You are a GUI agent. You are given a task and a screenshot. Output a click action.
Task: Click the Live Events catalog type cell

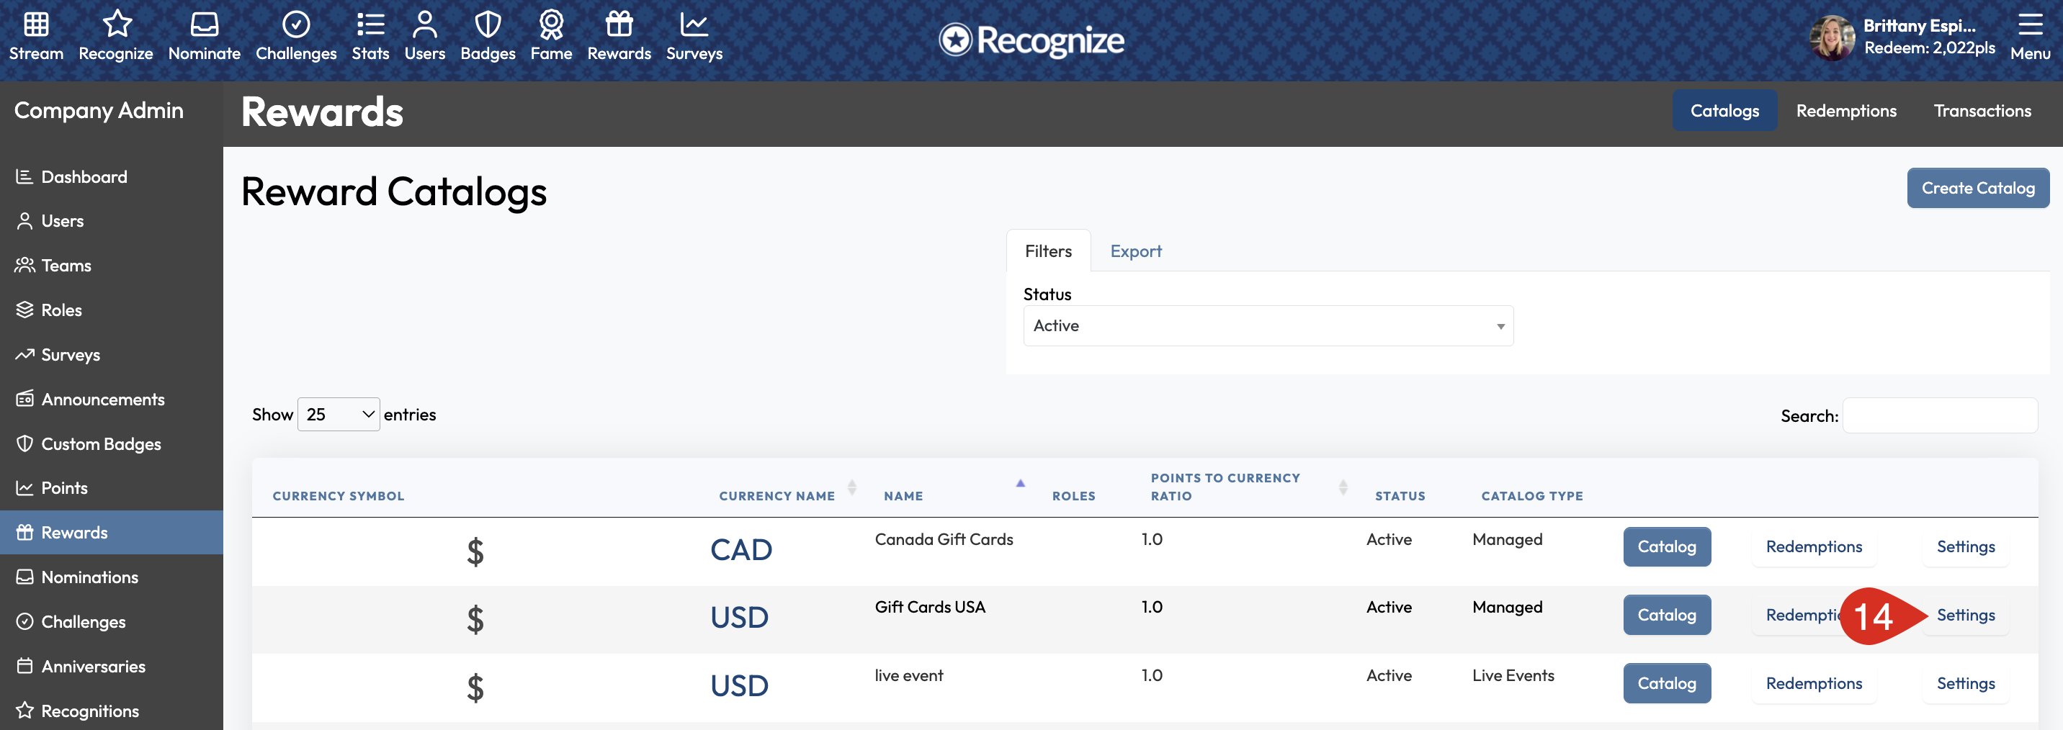(1513, 675)
